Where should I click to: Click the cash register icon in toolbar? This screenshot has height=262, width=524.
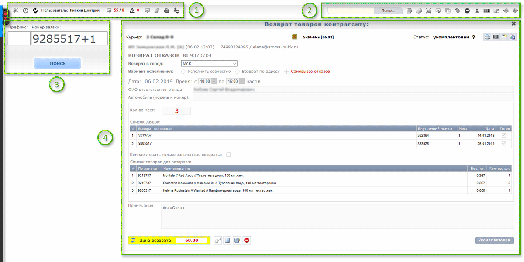(x=419, y=10)
